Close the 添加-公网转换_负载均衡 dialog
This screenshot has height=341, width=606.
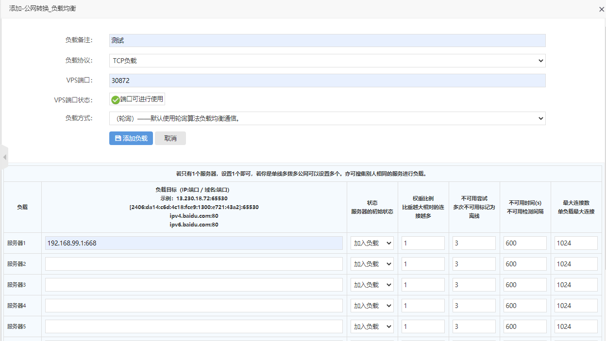(x=601, y=9)
